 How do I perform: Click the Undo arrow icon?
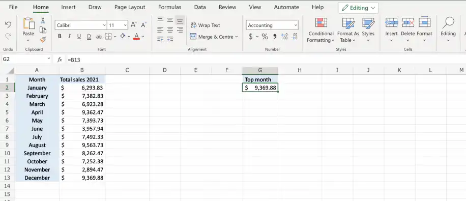pos(8,24)
